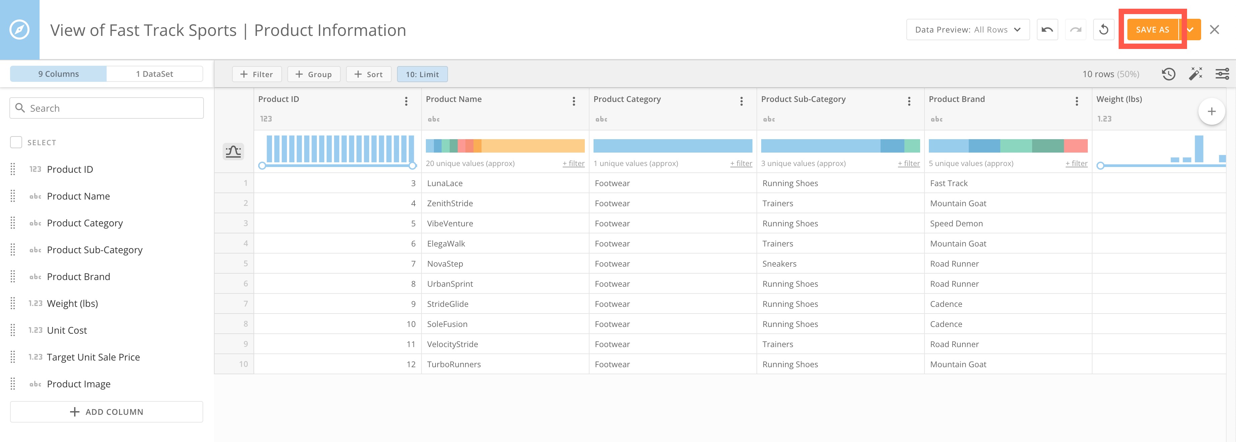Click the SAVE AS button
Viewport: 1236px width, 442px height.
[x=1153, y=29]
